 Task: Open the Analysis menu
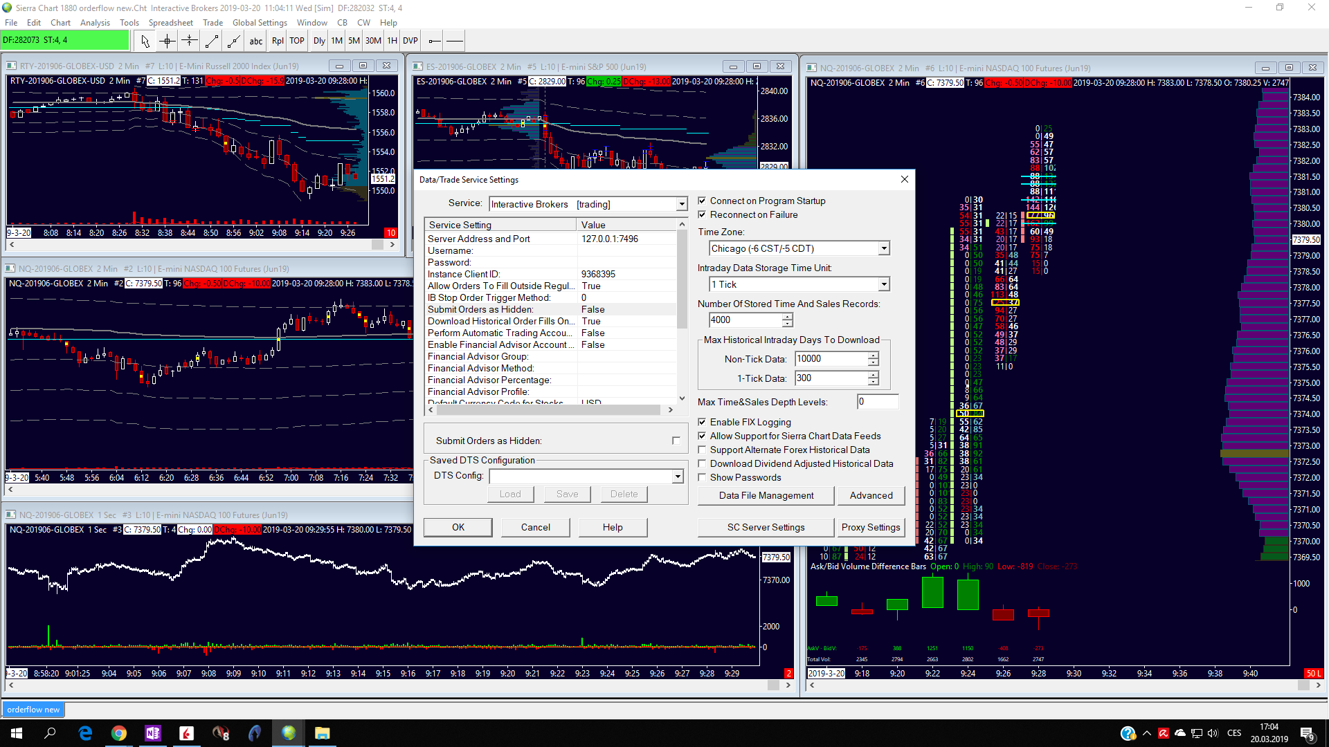pyautogui.click(x=95, y=23)
